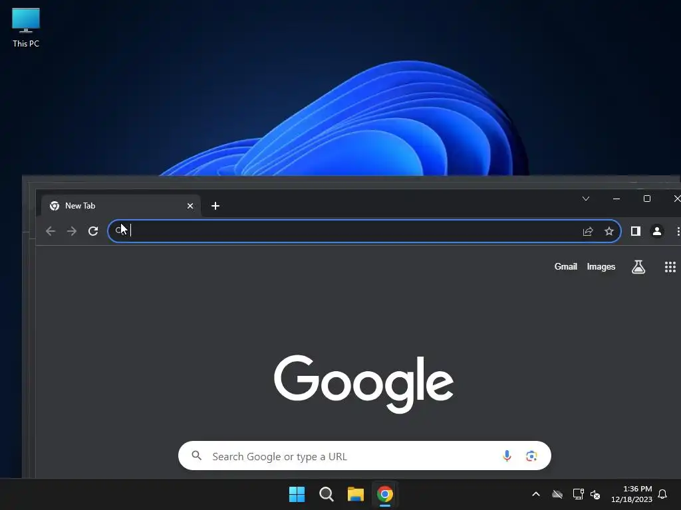The width and height of the screenshot is (681, 510).
Task: Open the Images link
Action: (x=601, y=267)
